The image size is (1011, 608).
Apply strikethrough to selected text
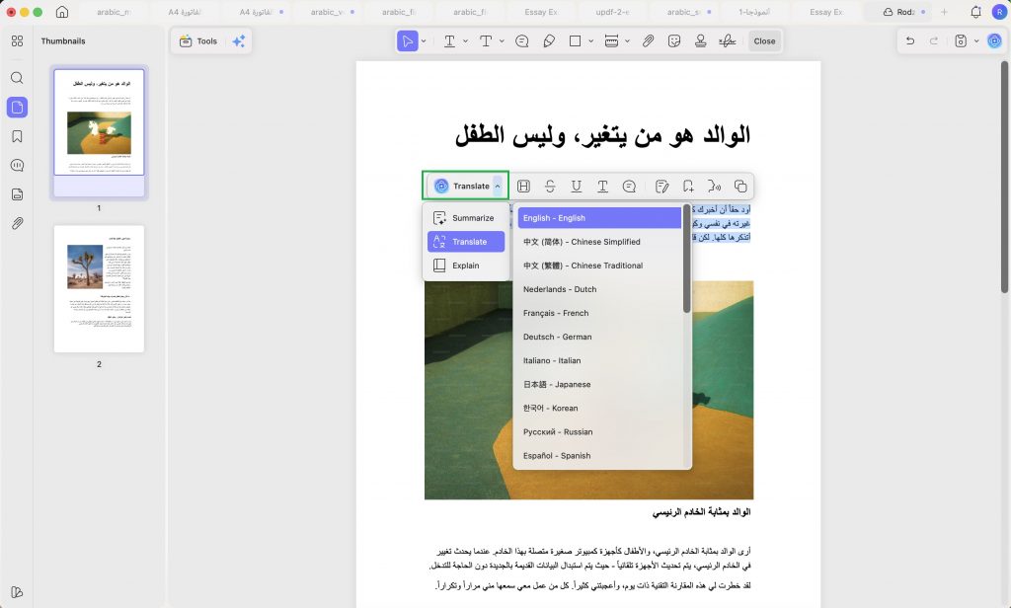coord(550,187)
